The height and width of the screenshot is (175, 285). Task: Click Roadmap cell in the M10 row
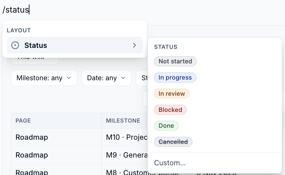click(x=56, y=137)
